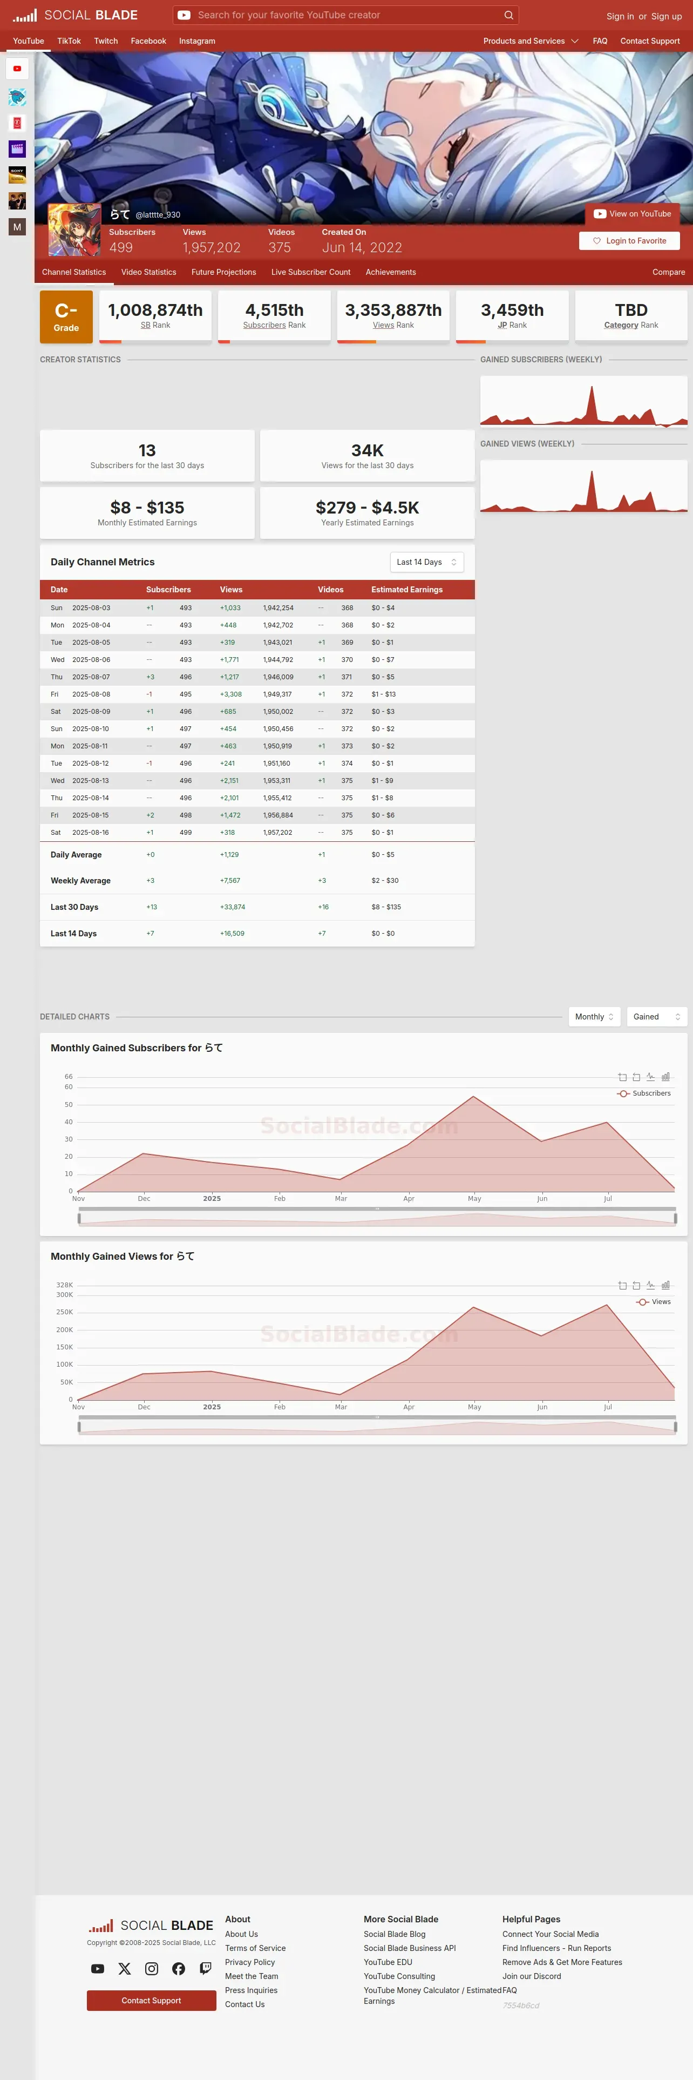
Task: Toggle the Views legend series
Action: [654, 1301]
